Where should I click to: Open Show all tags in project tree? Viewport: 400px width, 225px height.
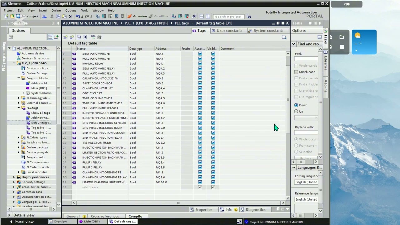[x=40, y=113]
